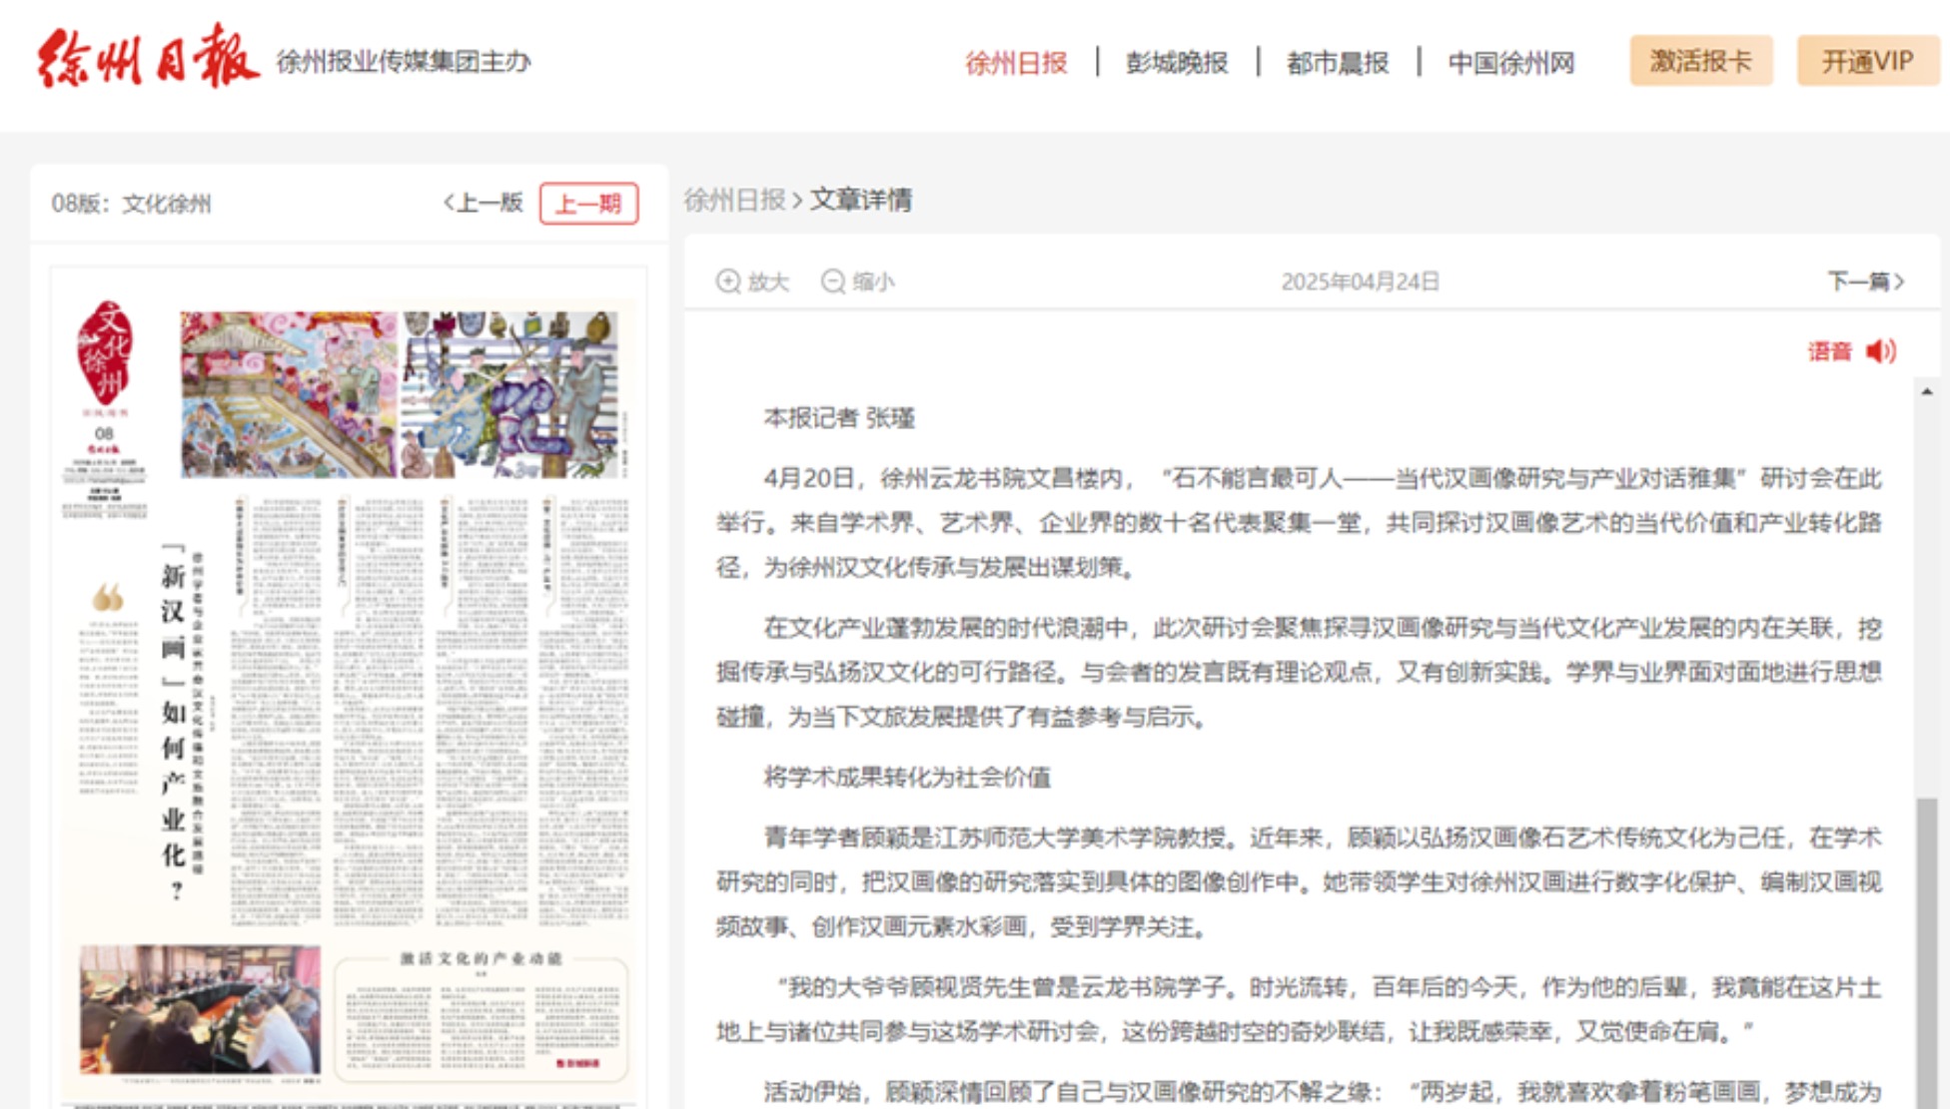Open 中国徐州网 link

pyautogui.click(x=1510, y=63)
